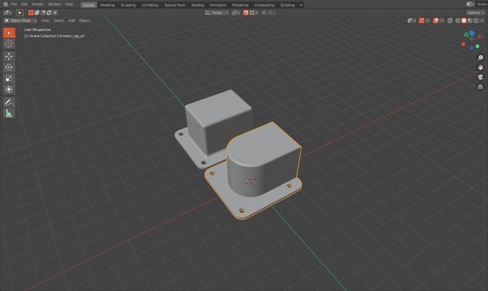
Task: Open the viewport View menu
Action: point(45,21)
